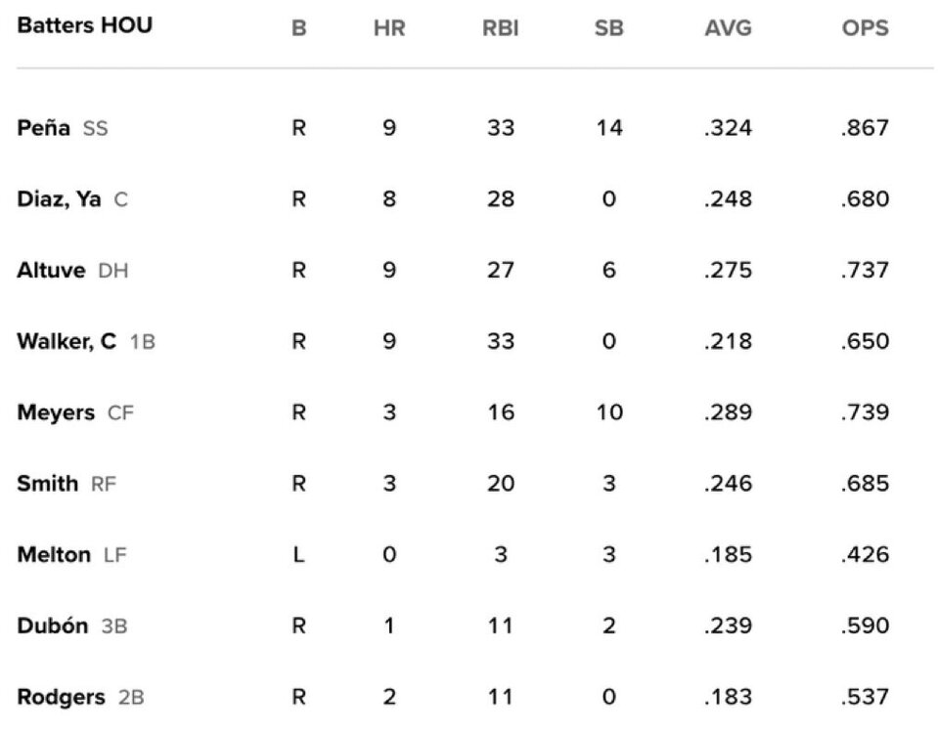Open Melton's player link
This screenshot has height=733, width=938.
[x=54, y=555]
